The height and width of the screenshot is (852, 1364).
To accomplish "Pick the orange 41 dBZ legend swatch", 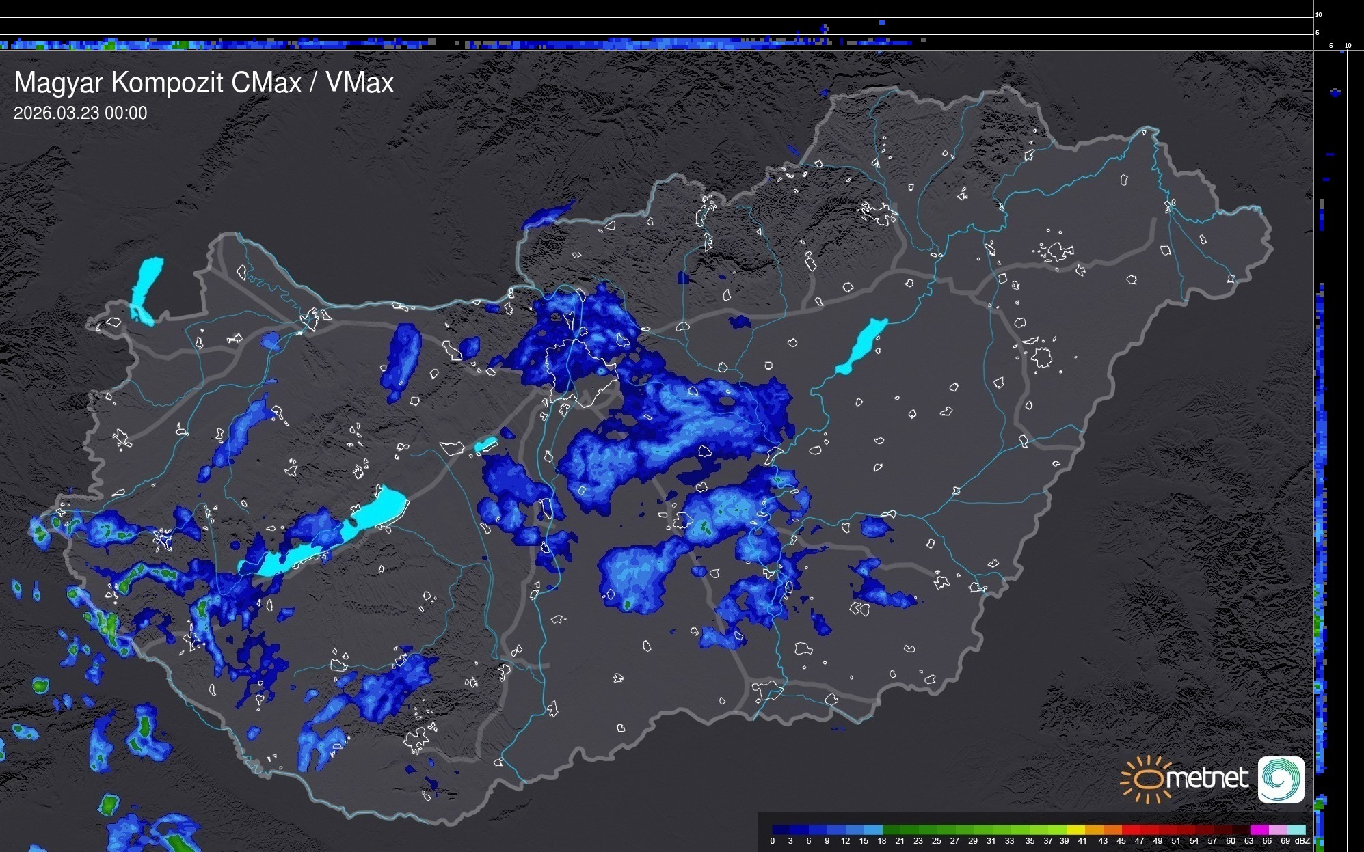I will 1094,830.
